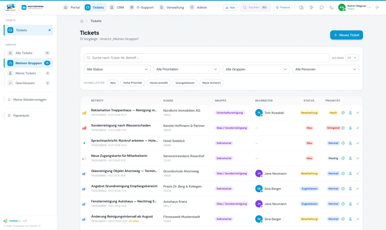Toggle quick filter Heute erstellt
The width and height of the screenshot is (386, 230).
(159, 83)
